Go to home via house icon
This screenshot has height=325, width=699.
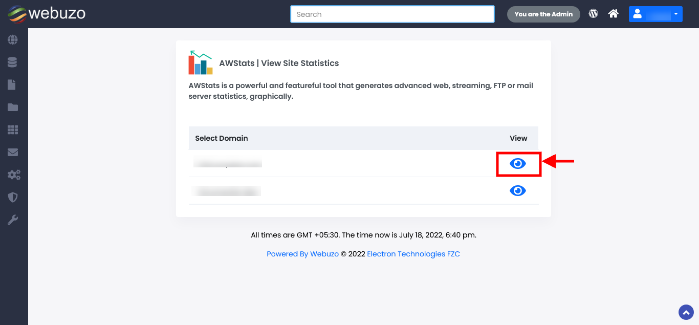click(614, 14)
